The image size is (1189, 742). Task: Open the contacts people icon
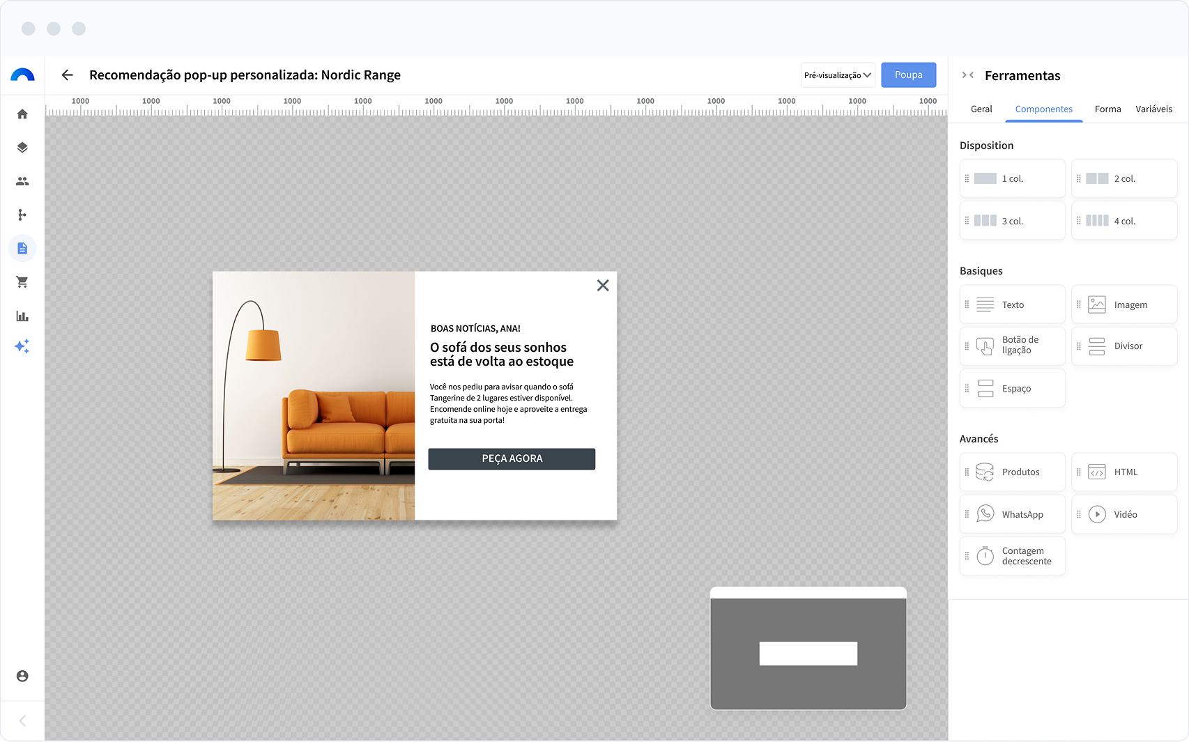pyautogui.click(x=22, y=181)
